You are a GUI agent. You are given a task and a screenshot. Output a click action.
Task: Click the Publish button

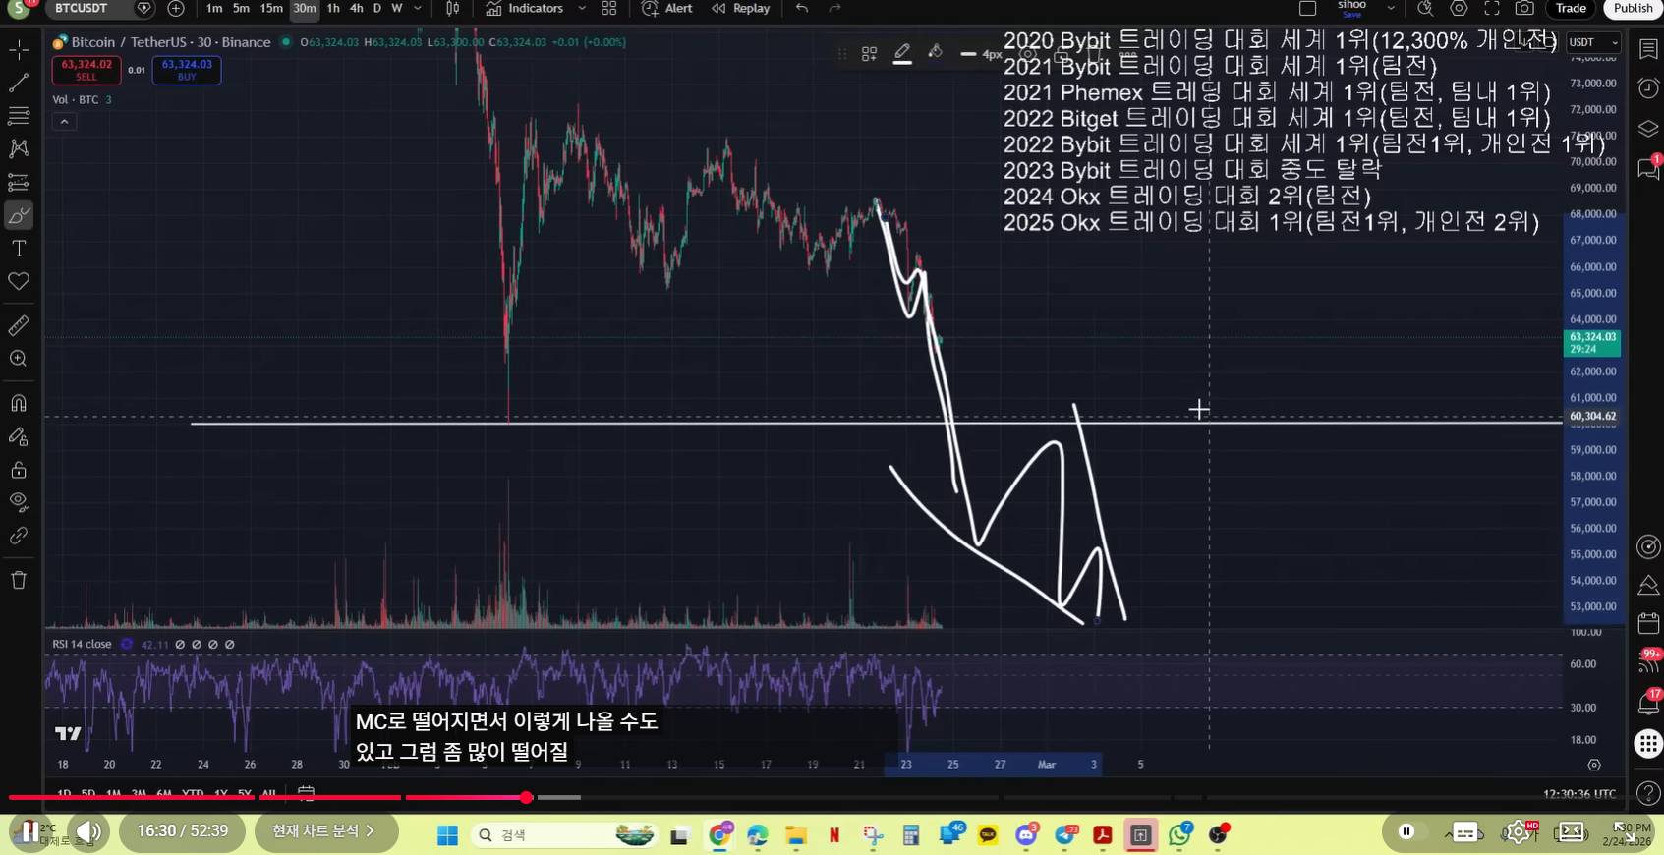(x=1633, y=9)
